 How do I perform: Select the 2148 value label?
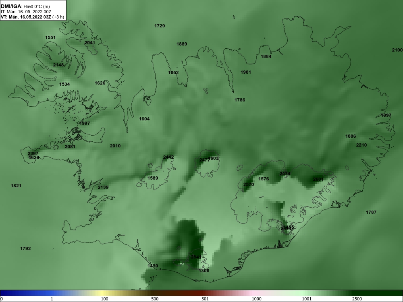tap(58, 65)
